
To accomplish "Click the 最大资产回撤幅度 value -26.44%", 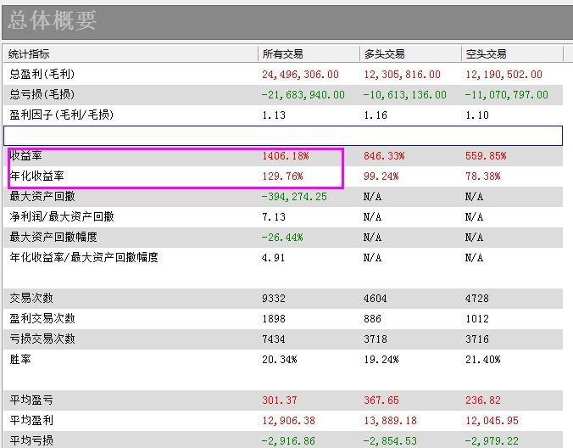I will (282, 238).
